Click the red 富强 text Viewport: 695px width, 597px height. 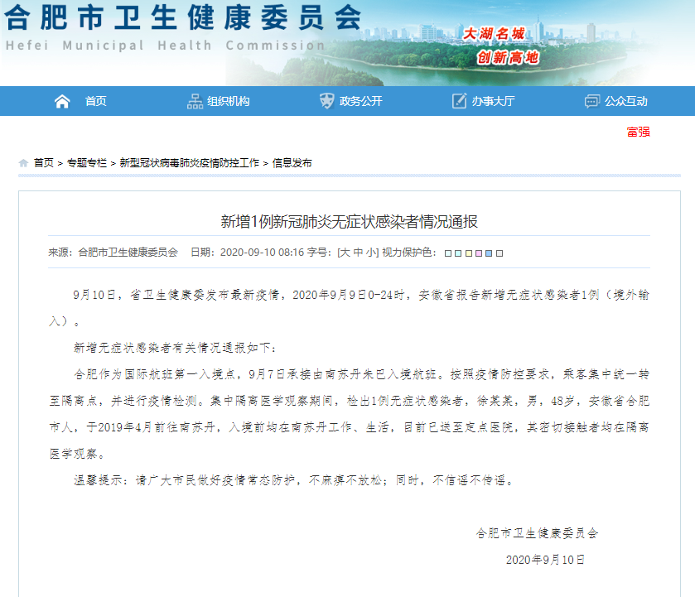[x=639, y=132]
